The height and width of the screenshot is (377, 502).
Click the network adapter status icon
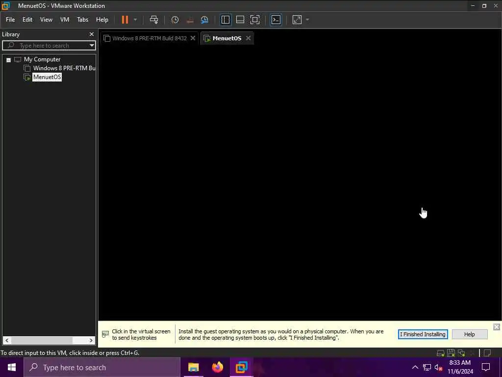(x=461, y=353)
